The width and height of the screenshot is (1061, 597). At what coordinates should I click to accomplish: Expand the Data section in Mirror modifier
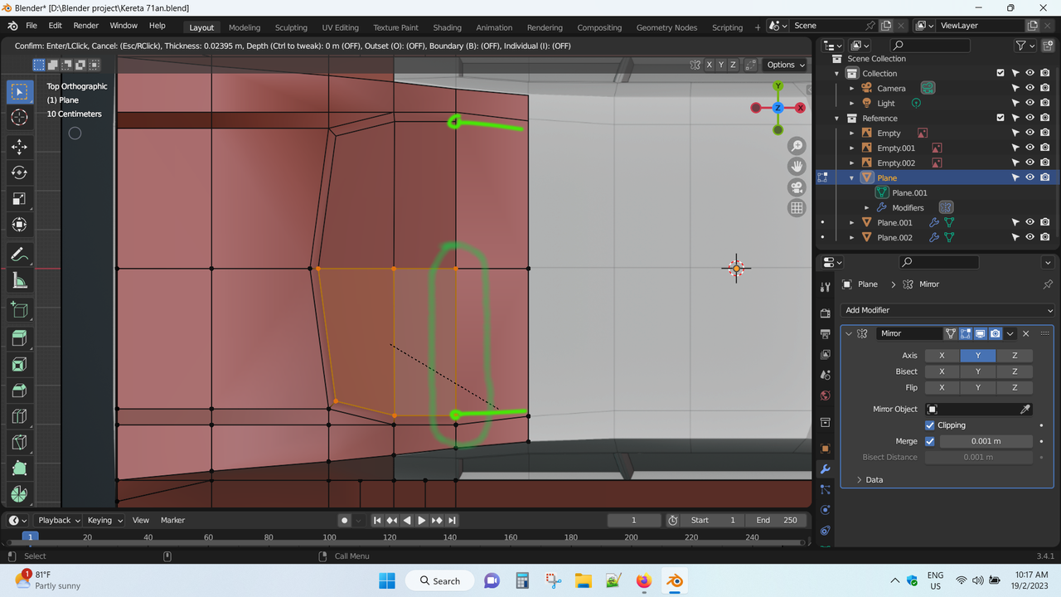click(x=869, y=480)
